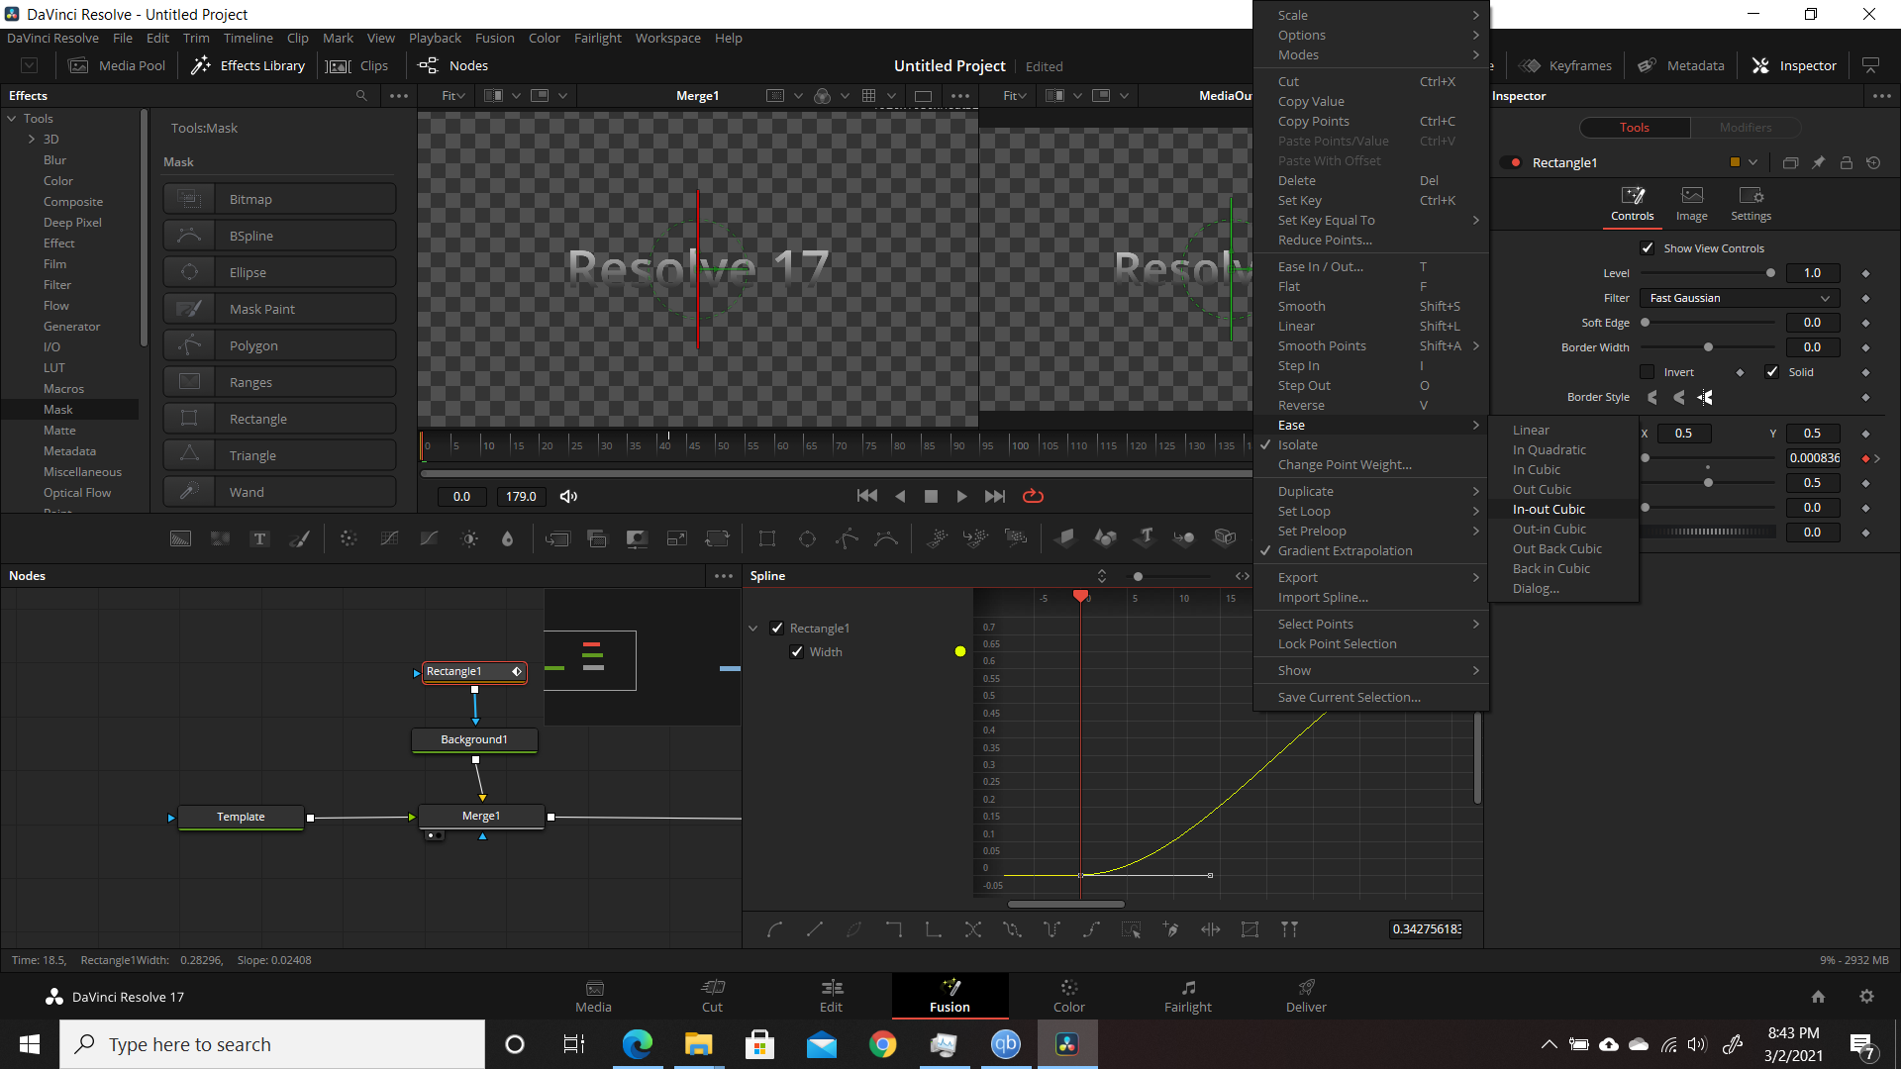Click the Step Out spline button
This screenshot has height=1069, width=1901.
(933, 929)
